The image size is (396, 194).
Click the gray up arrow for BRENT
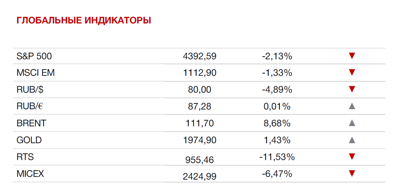352,123
